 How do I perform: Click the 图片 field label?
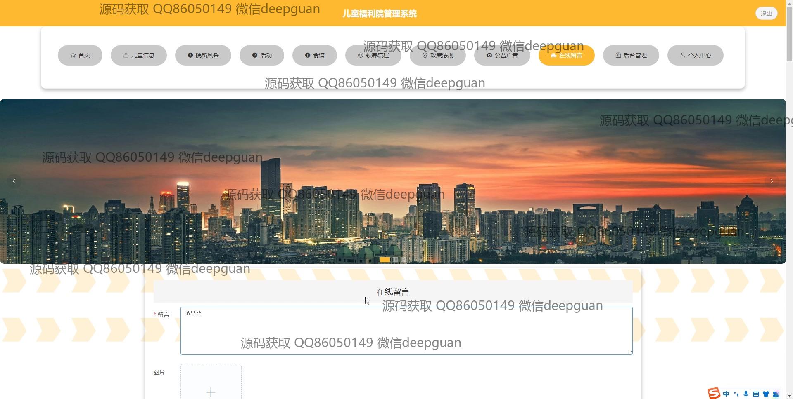coord(159,372)
